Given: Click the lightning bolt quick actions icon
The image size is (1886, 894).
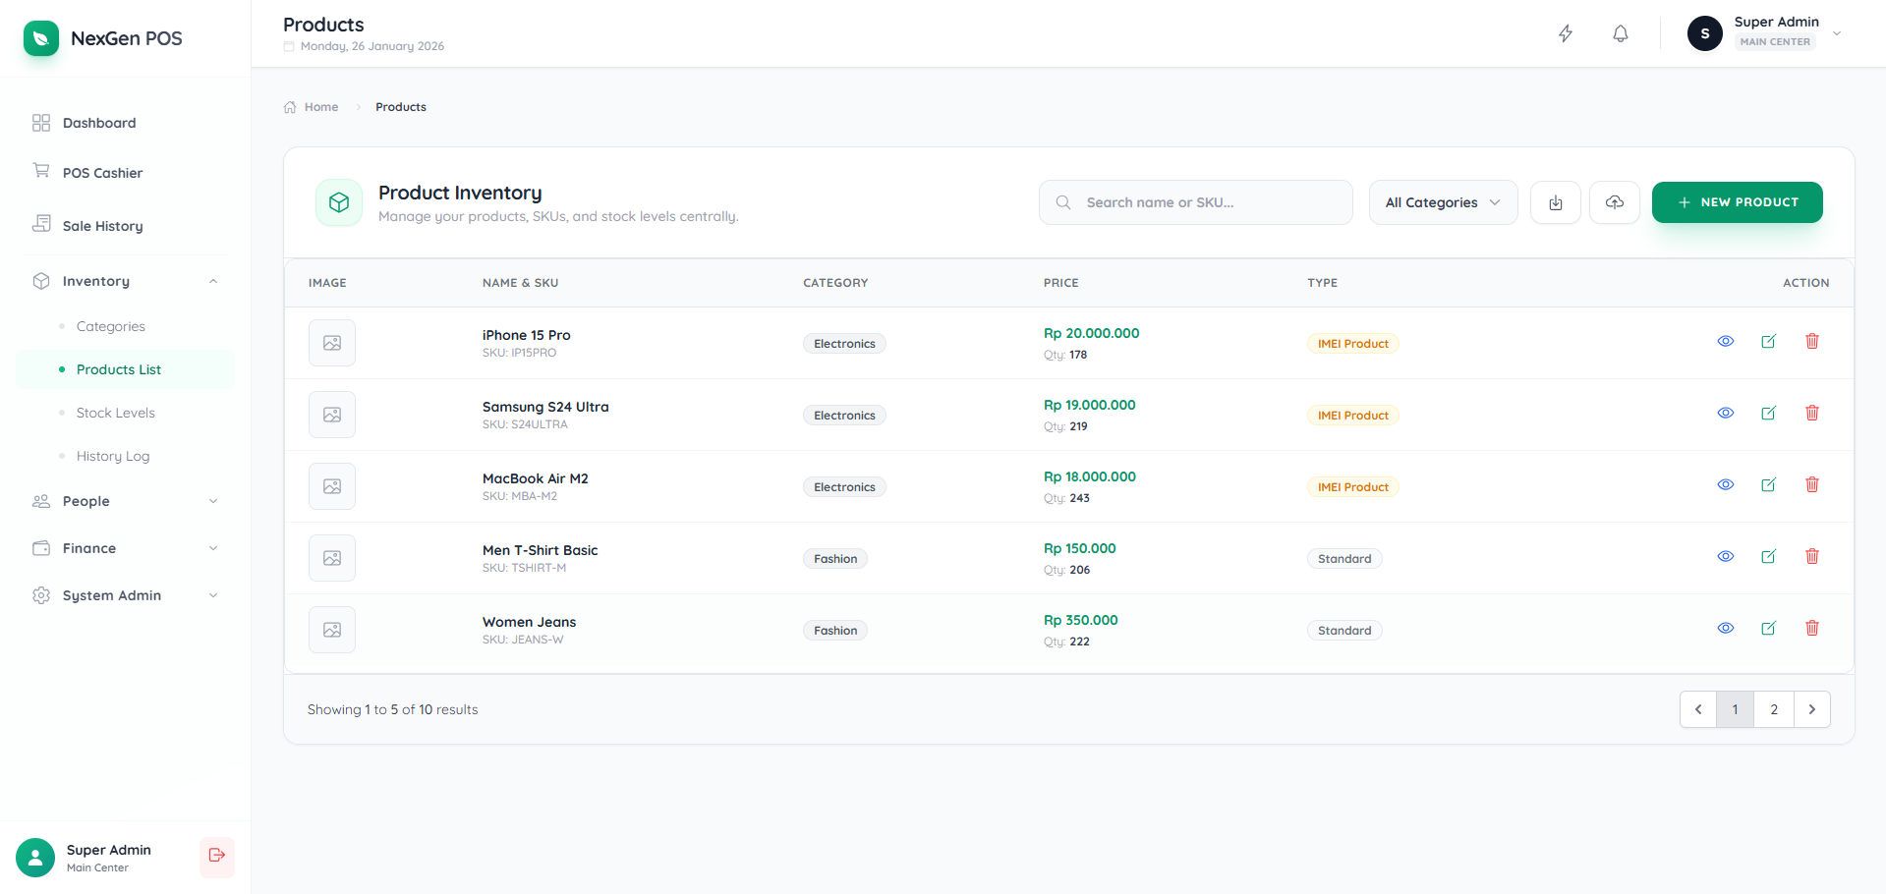Looking at the screenshot, I should (1566, 33).
